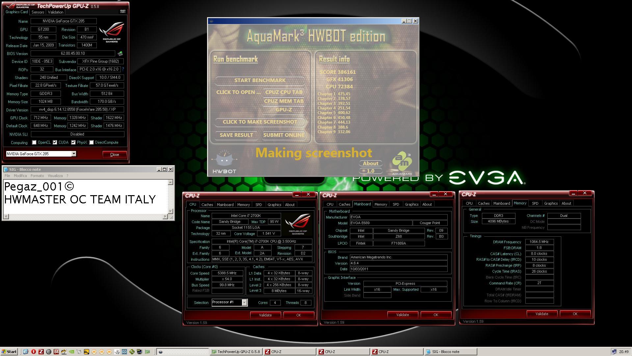Click the white figure quick launch icon
The image size is (632, 356).
click(x=117, y=352)
